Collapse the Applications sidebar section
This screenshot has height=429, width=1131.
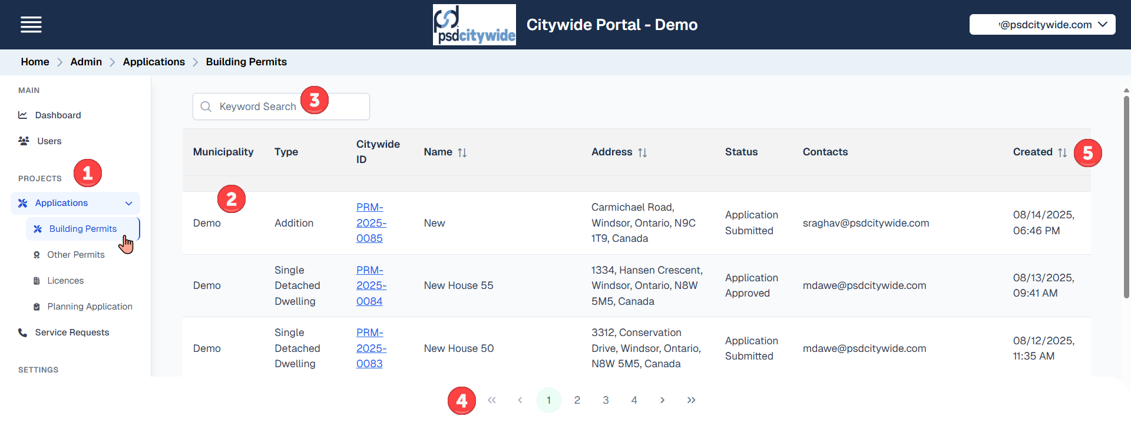pyautogui.click(x=128, y=204)
